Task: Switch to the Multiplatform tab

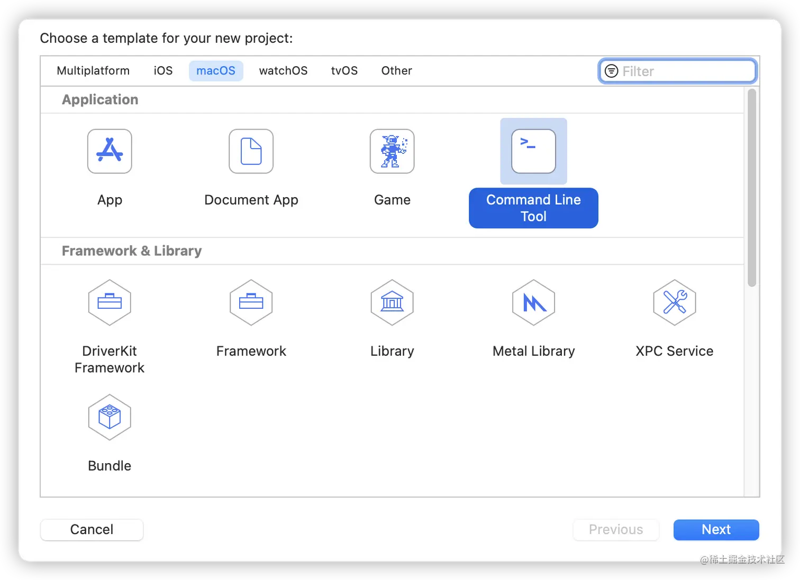Action: 93,71
